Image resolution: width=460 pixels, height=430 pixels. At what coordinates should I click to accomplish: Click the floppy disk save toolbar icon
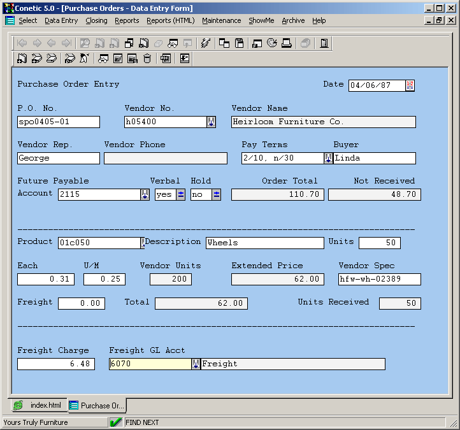click(240, 43)
